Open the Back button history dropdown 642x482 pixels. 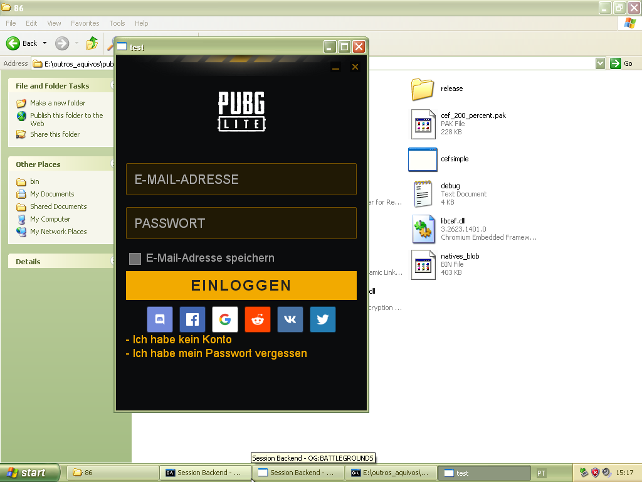(x=45, y=43)
